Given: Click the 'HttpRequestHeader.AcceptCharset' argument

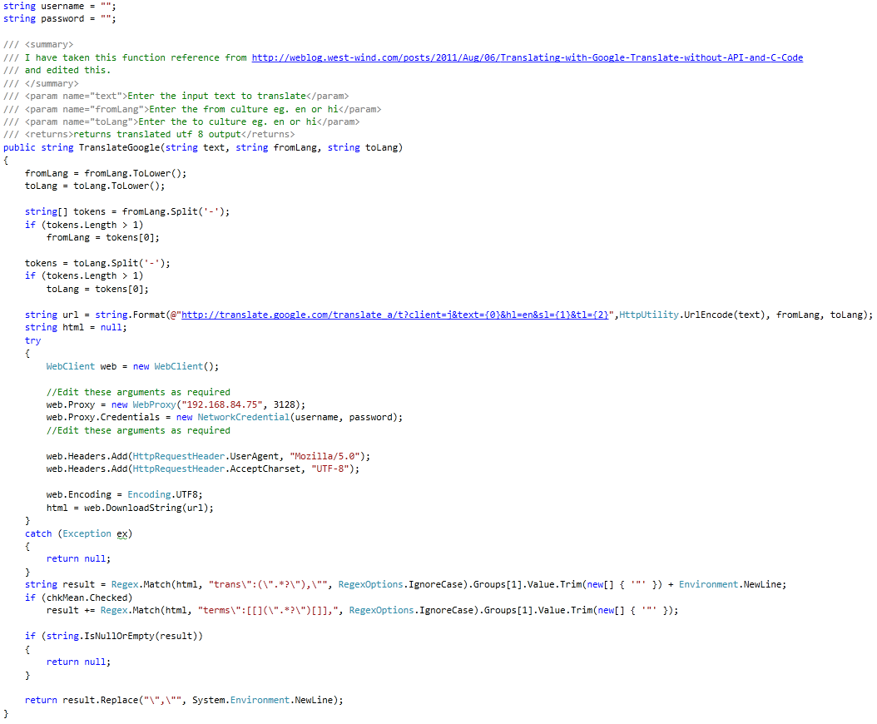Looking at the screenshot, I should pyautogui.click(x=216, y=469).
